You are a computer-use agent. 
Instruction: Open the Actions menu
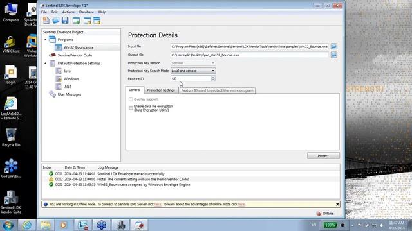tap(68, 12)
